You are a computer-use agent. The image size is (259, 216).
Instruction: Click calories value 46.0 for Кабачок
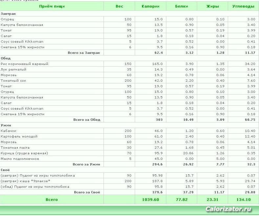pyautogui.click(x=158, y=131)
